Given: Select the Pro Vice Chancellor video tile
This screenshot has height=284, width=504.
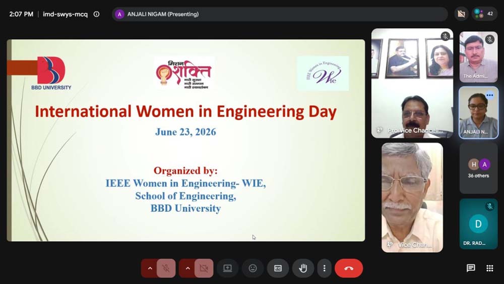Looking at the screenshot, I should (412, 83).
